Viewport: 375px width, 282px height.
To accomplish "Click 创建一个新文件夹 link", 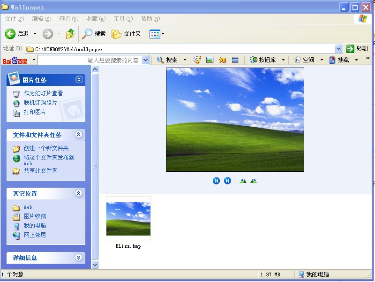I will pyautogui.click(x=46, y=148).
